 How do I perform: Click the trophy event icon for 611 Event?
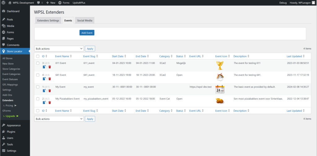tap(220, 65)
